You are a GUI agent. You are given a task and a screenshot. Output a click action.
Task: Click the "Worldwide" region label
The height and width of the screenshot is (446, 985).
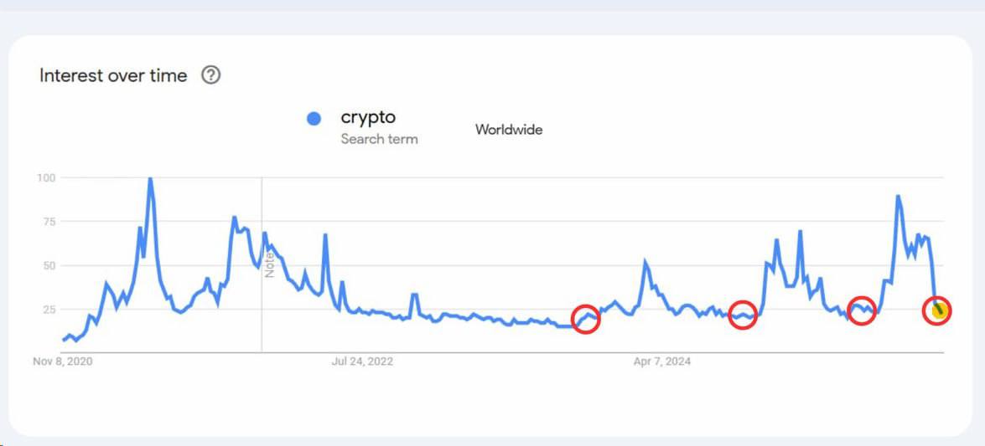(509, 130)
